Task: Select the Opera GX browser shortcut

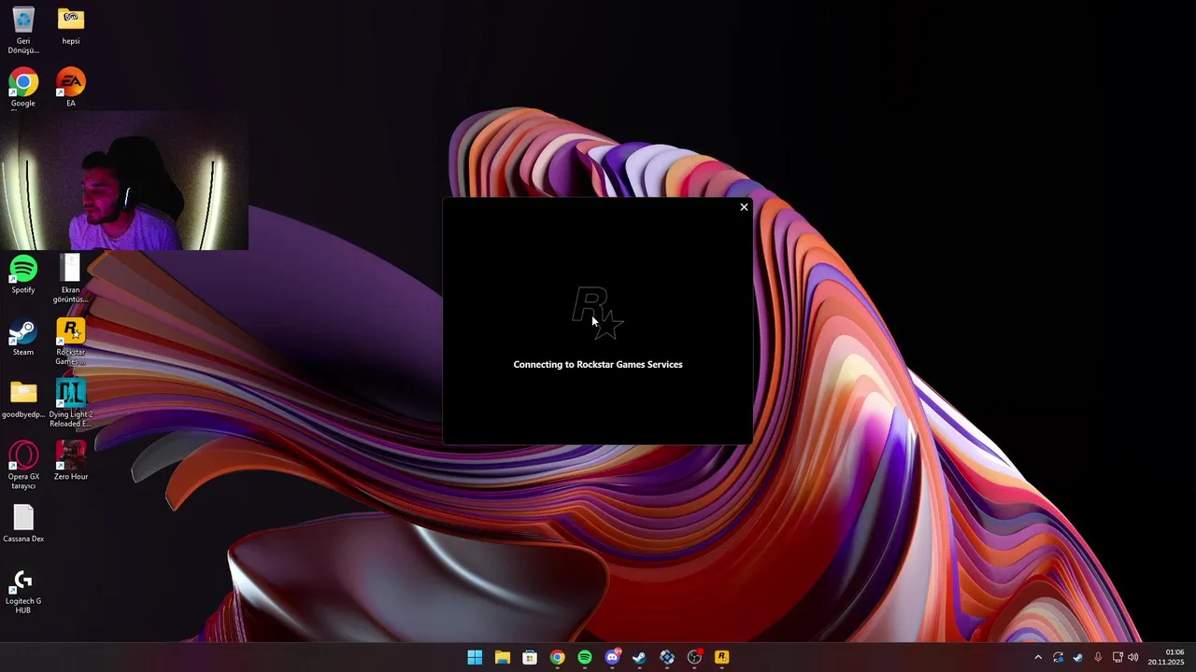Action: (x=23, y=466)
